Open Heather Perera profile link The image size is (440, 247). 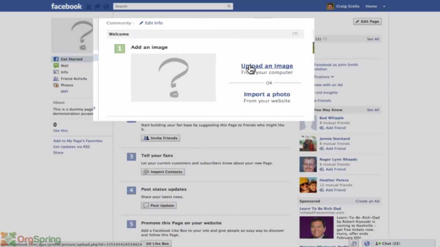click(334, 180)
